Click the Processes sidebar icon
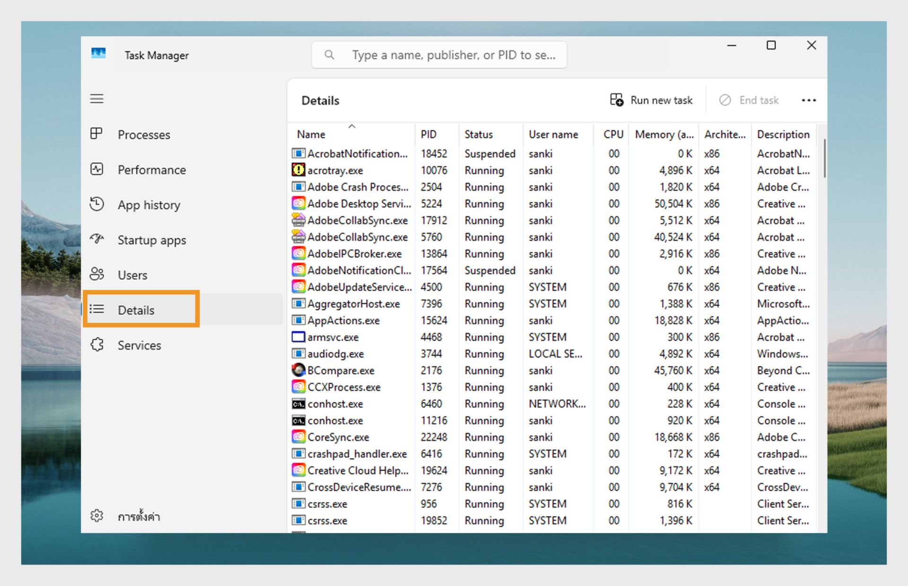The image size is (908, 586). click(96, 134)
